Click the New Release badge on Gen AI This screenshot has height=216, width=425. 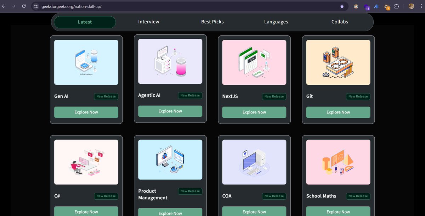point(106,96)
